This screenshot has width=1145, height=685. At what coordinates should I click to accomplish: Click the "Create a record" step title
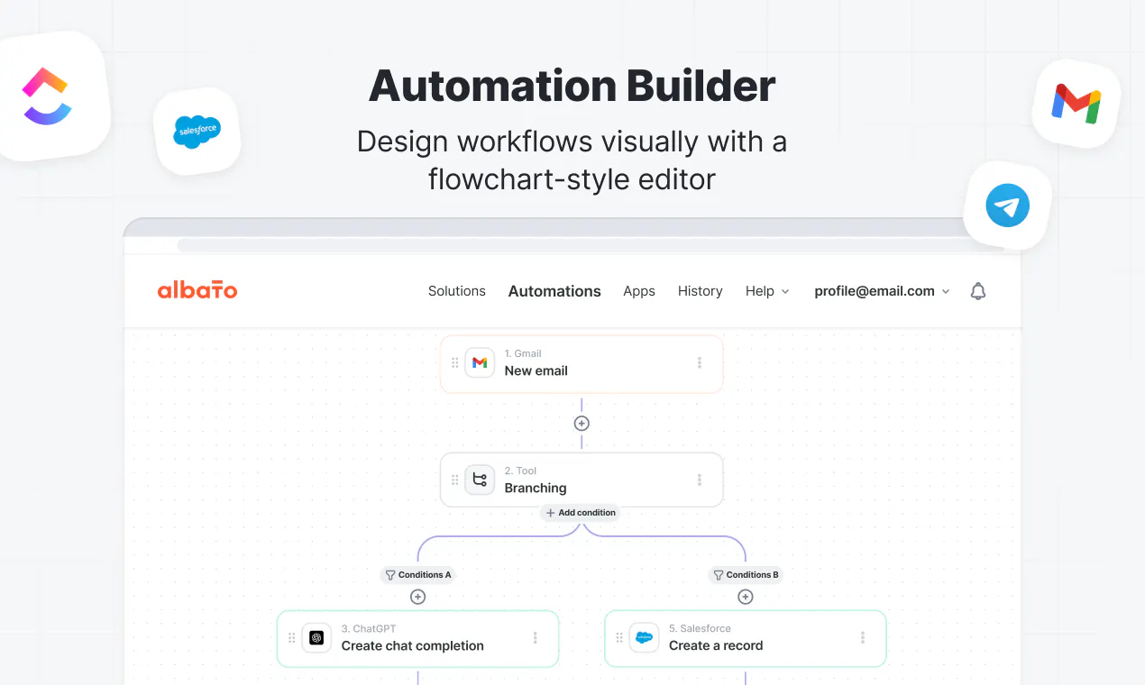[716, 645]
